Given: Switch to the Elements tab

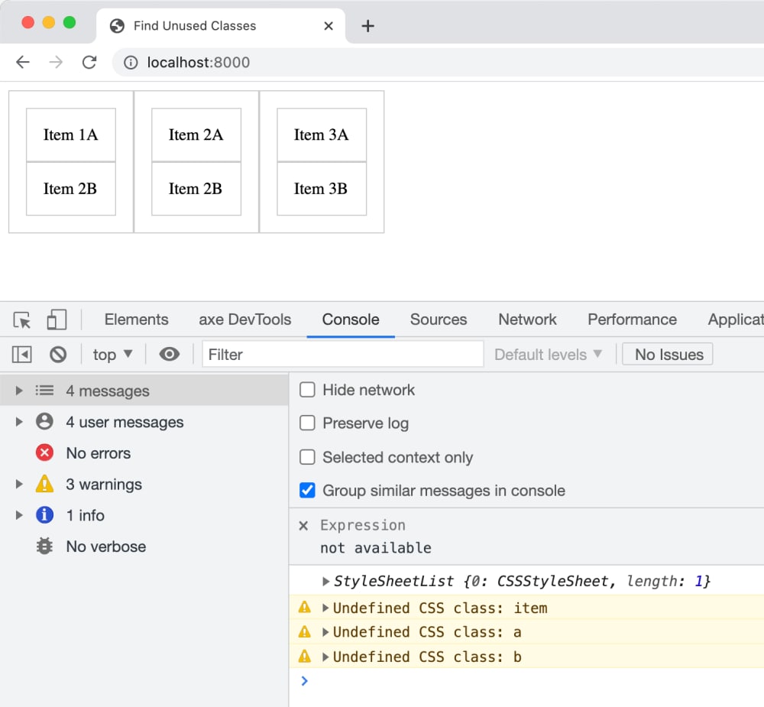Looking at the screenshot, I should 136,319.
